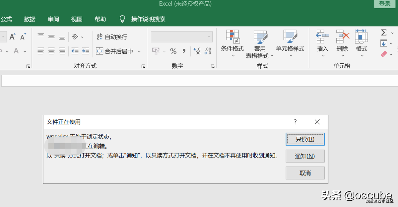Decrease the cell indent
398x207 pixels.
[x=75, y=51]
